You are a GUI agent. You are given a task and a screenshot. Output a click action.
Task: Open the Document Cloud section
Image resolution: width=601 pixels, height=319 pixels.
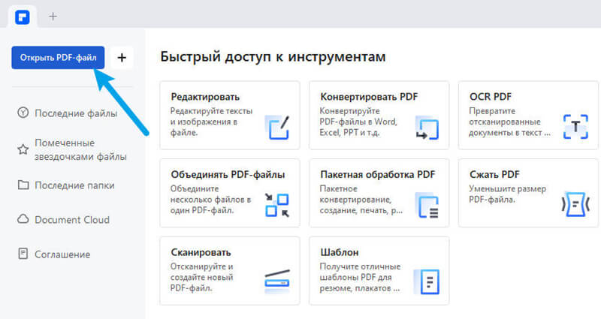[x=71, y=220]
